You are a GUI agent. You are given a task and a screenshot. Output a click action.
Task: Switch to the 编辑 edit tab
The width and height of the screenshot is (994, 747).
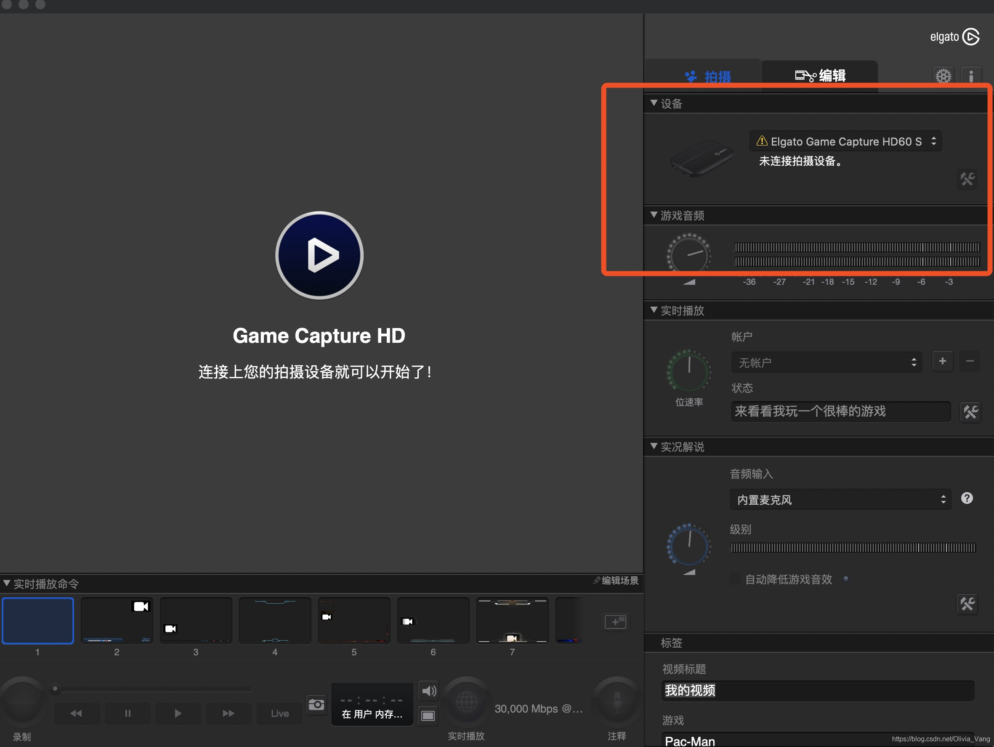tap(819, 75)
